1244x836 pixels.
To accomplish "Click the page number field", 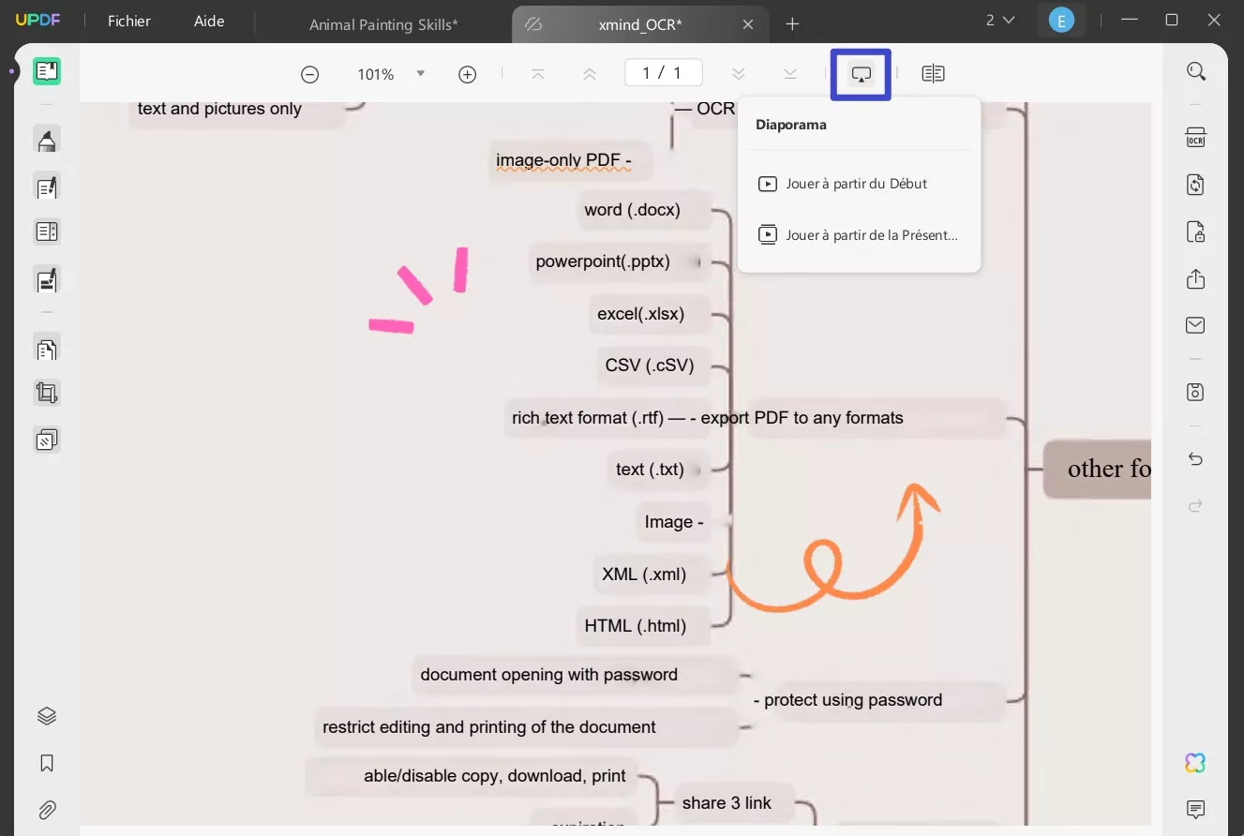I will (x=663, y=71).
